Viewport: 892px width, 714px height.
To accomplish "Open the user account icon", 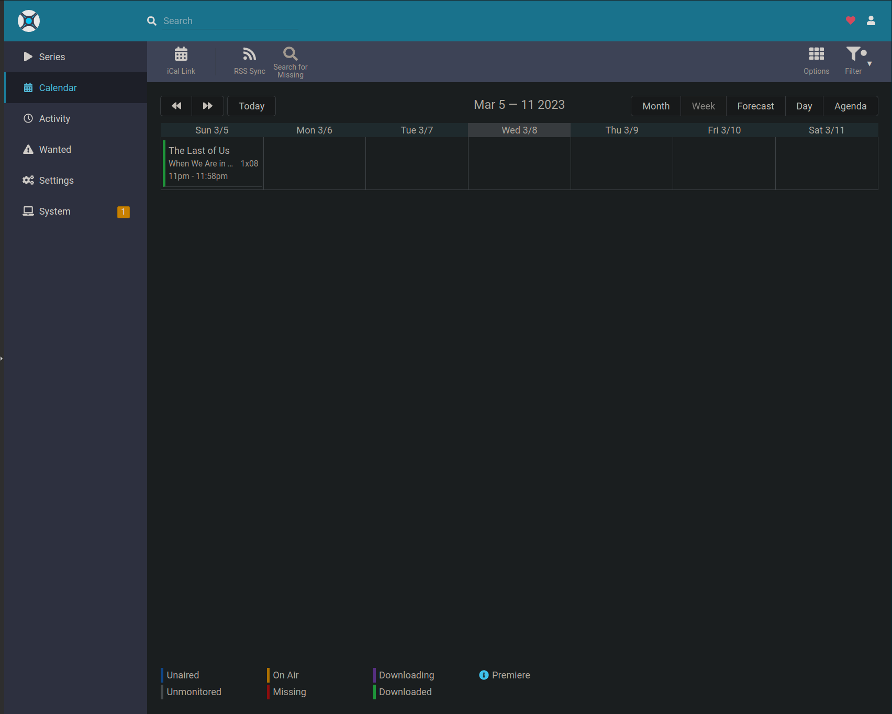I will click(x=871, y=20).
